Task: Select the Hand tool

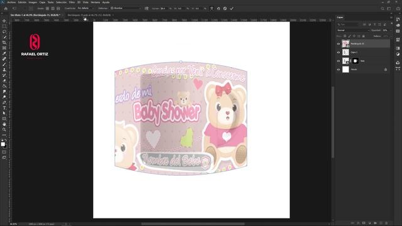Action: 4,124
